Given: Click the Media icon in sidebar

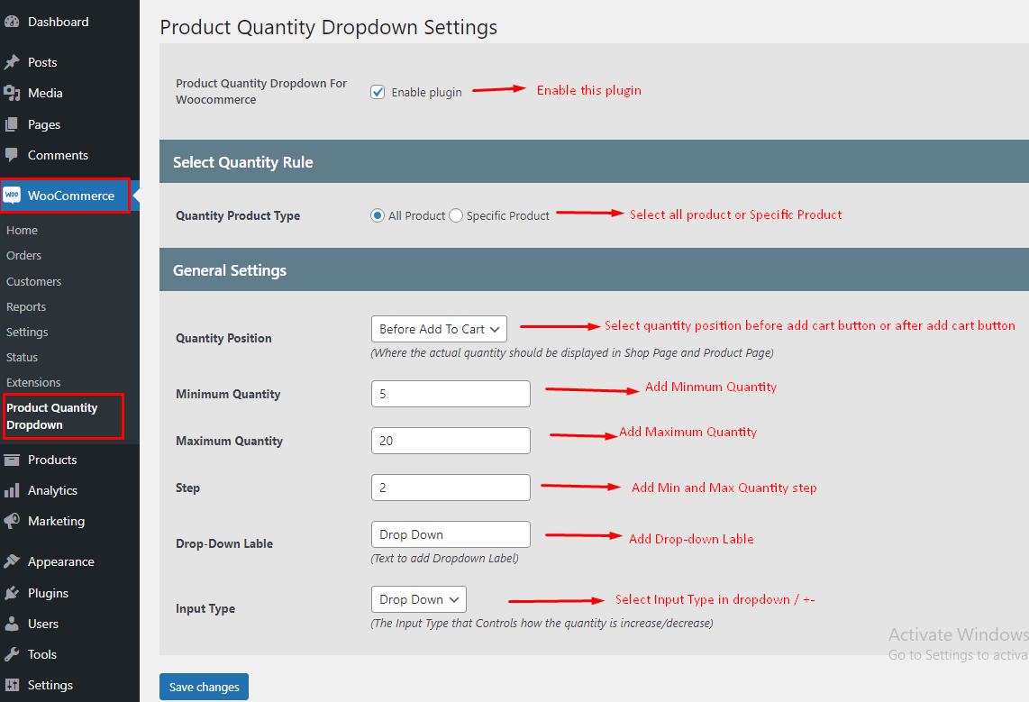Looking at the screenshot, I should (12, 93).
